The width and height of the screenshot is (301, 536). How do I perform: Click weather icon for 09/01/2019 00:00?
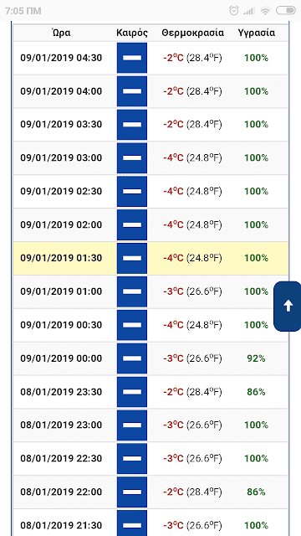(132, 358)
